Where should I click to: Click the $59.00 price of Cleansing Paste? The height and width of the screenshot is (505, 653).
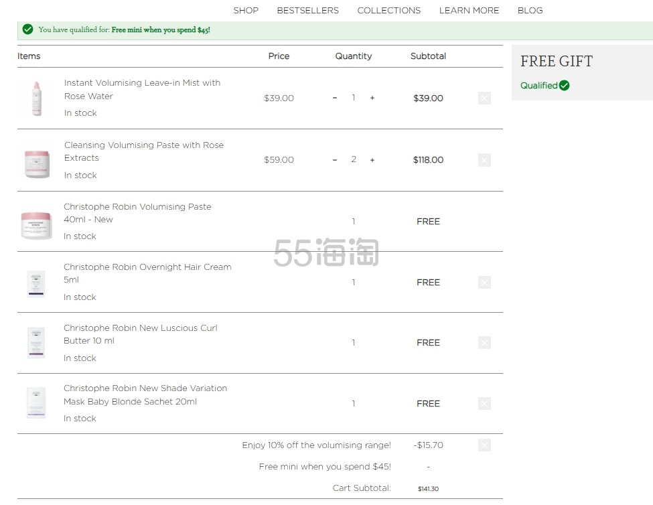[x=279, y=159]
